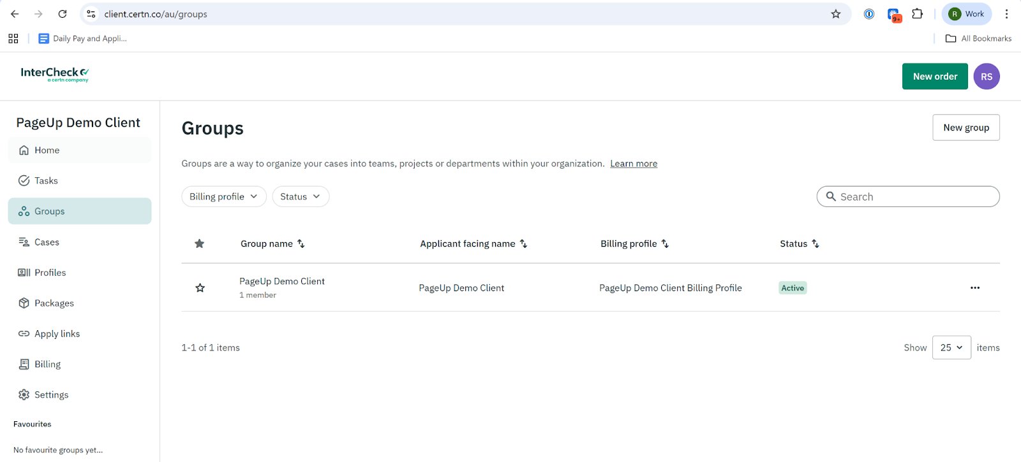Open Packages from the sidebar
This screenshot has height=462, width=1021.
54,303
